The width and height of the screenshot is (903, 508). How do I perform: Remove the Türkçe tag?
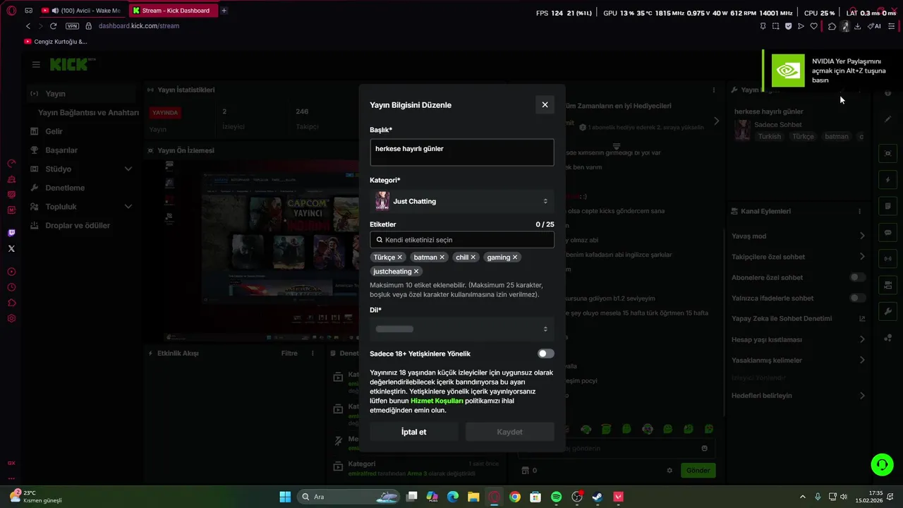399,258
